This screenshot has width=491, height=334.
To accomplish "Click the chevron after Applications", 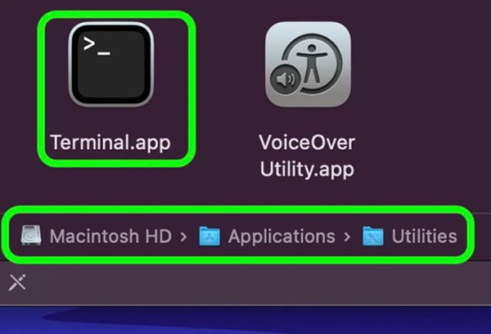I will (347, 237).
